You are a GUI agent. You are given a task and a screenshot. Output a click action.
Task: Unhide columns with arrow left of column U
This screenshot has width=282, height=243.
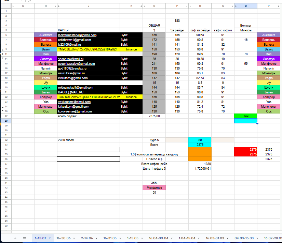(x=236, y=6)
